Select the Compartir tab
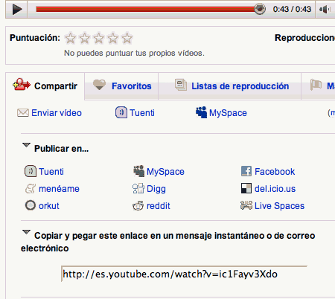The height and width of the screenshot is (299, 335). (45, 86)
